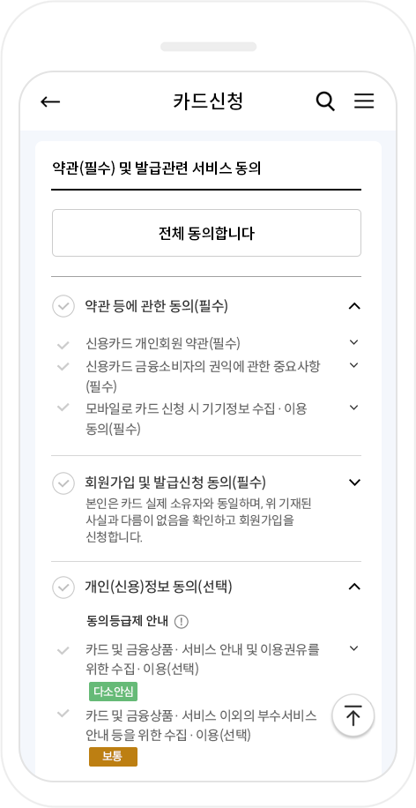Open search with magnifier icon
Viewport: 416px width, 808px height.
(325, 101)
